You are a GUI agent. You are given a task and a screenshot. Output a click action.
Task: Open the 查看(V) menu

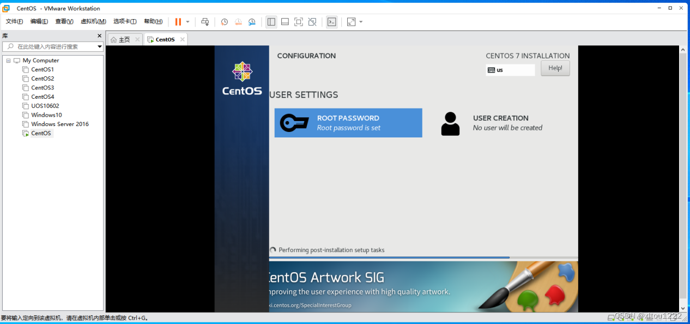[64, 22]
